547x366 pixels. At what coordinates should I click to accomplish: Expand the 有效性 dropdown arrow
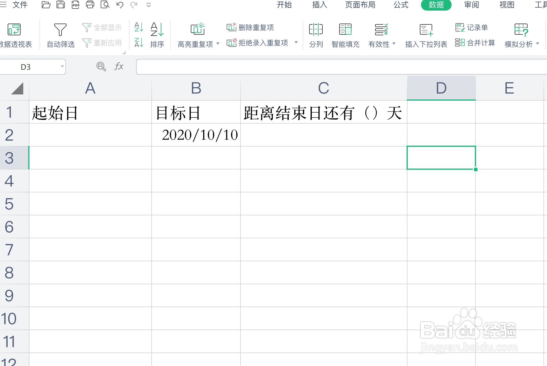(x=394, y=44)
